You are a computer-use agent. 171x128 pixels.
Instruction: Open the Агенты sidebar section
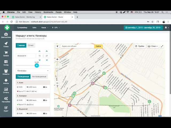tap(6, 81)
